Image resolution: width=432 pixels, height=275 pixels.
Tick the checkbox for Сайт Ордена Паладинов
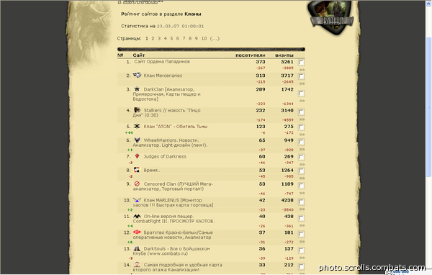[302, 63]
